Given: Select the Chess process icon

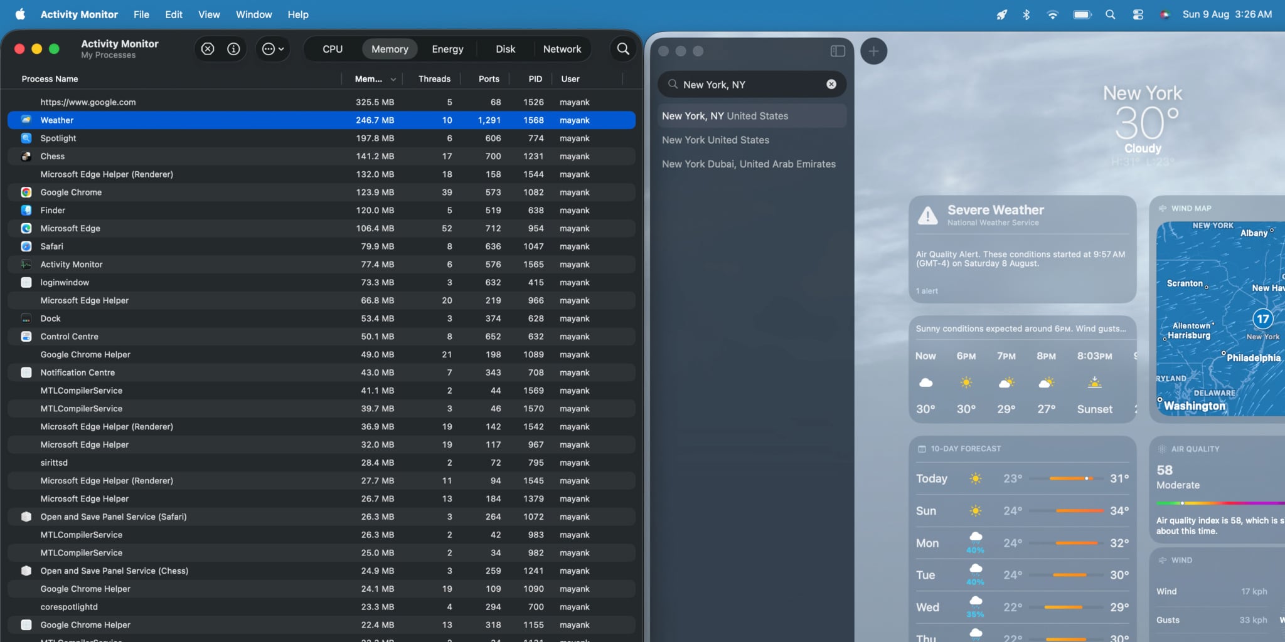Looking at the screenshot, I should click(x=26, y=156).
